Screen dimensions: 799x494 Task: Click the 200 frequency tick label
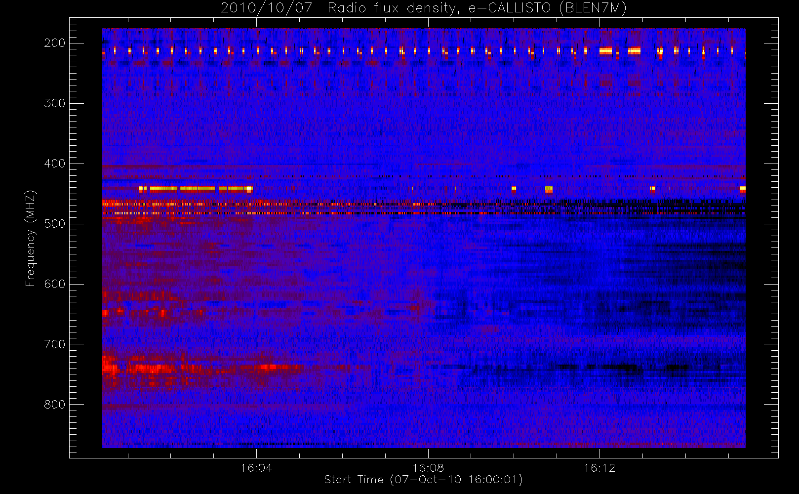(55, 43)
